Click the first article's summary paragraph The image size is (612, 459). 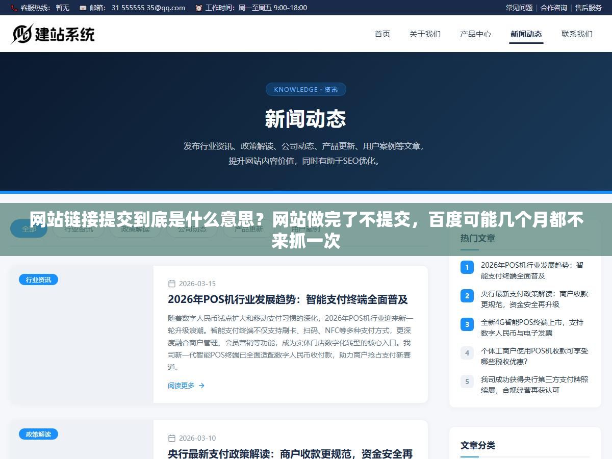click(x=290, y=342)
